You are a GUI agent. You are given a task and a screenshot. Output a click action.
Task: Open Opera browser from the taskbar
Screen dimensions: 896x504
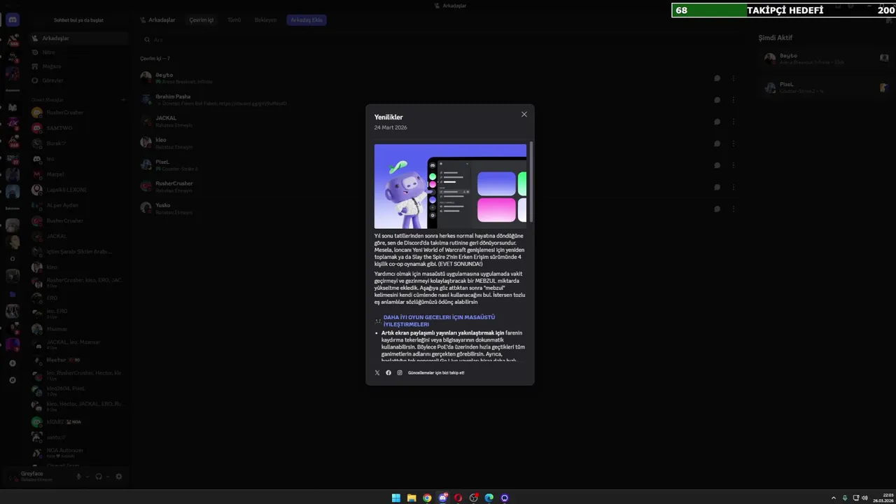[x=458, y=498]
